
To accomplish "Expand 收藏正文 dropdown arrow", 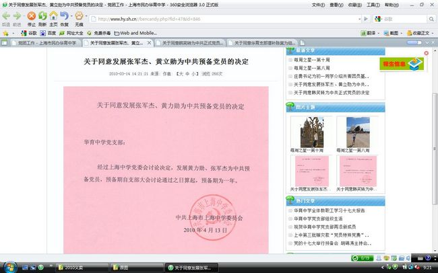I will coord(433,34).
